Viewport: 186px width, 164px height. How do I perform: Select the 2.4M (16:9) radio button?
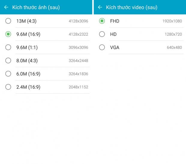(x=8, y=87)
